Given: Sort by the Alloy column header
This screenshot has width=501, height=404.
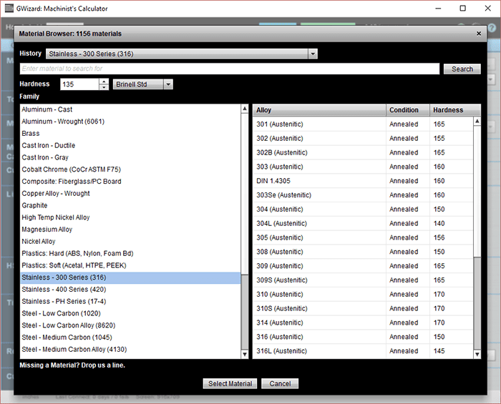Looking at the screenshot, I should pos(319,110).
